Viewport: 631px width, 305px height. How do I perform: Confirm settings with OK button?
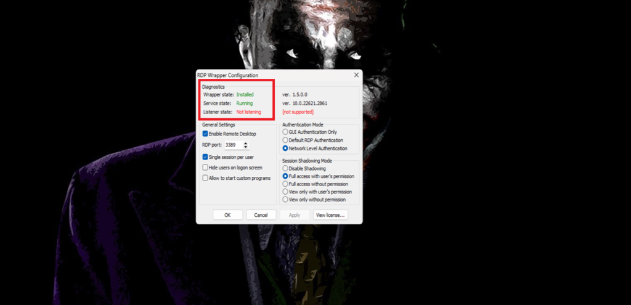tap(228, 215)
